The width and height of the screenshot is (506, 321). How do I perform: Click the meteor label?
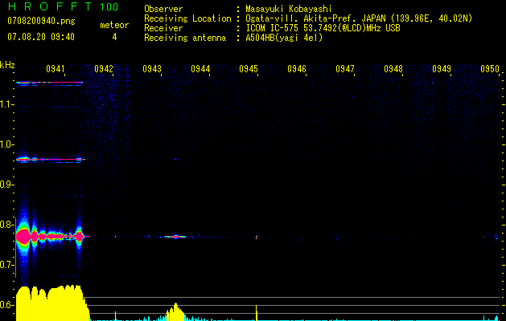coord(114,25)
